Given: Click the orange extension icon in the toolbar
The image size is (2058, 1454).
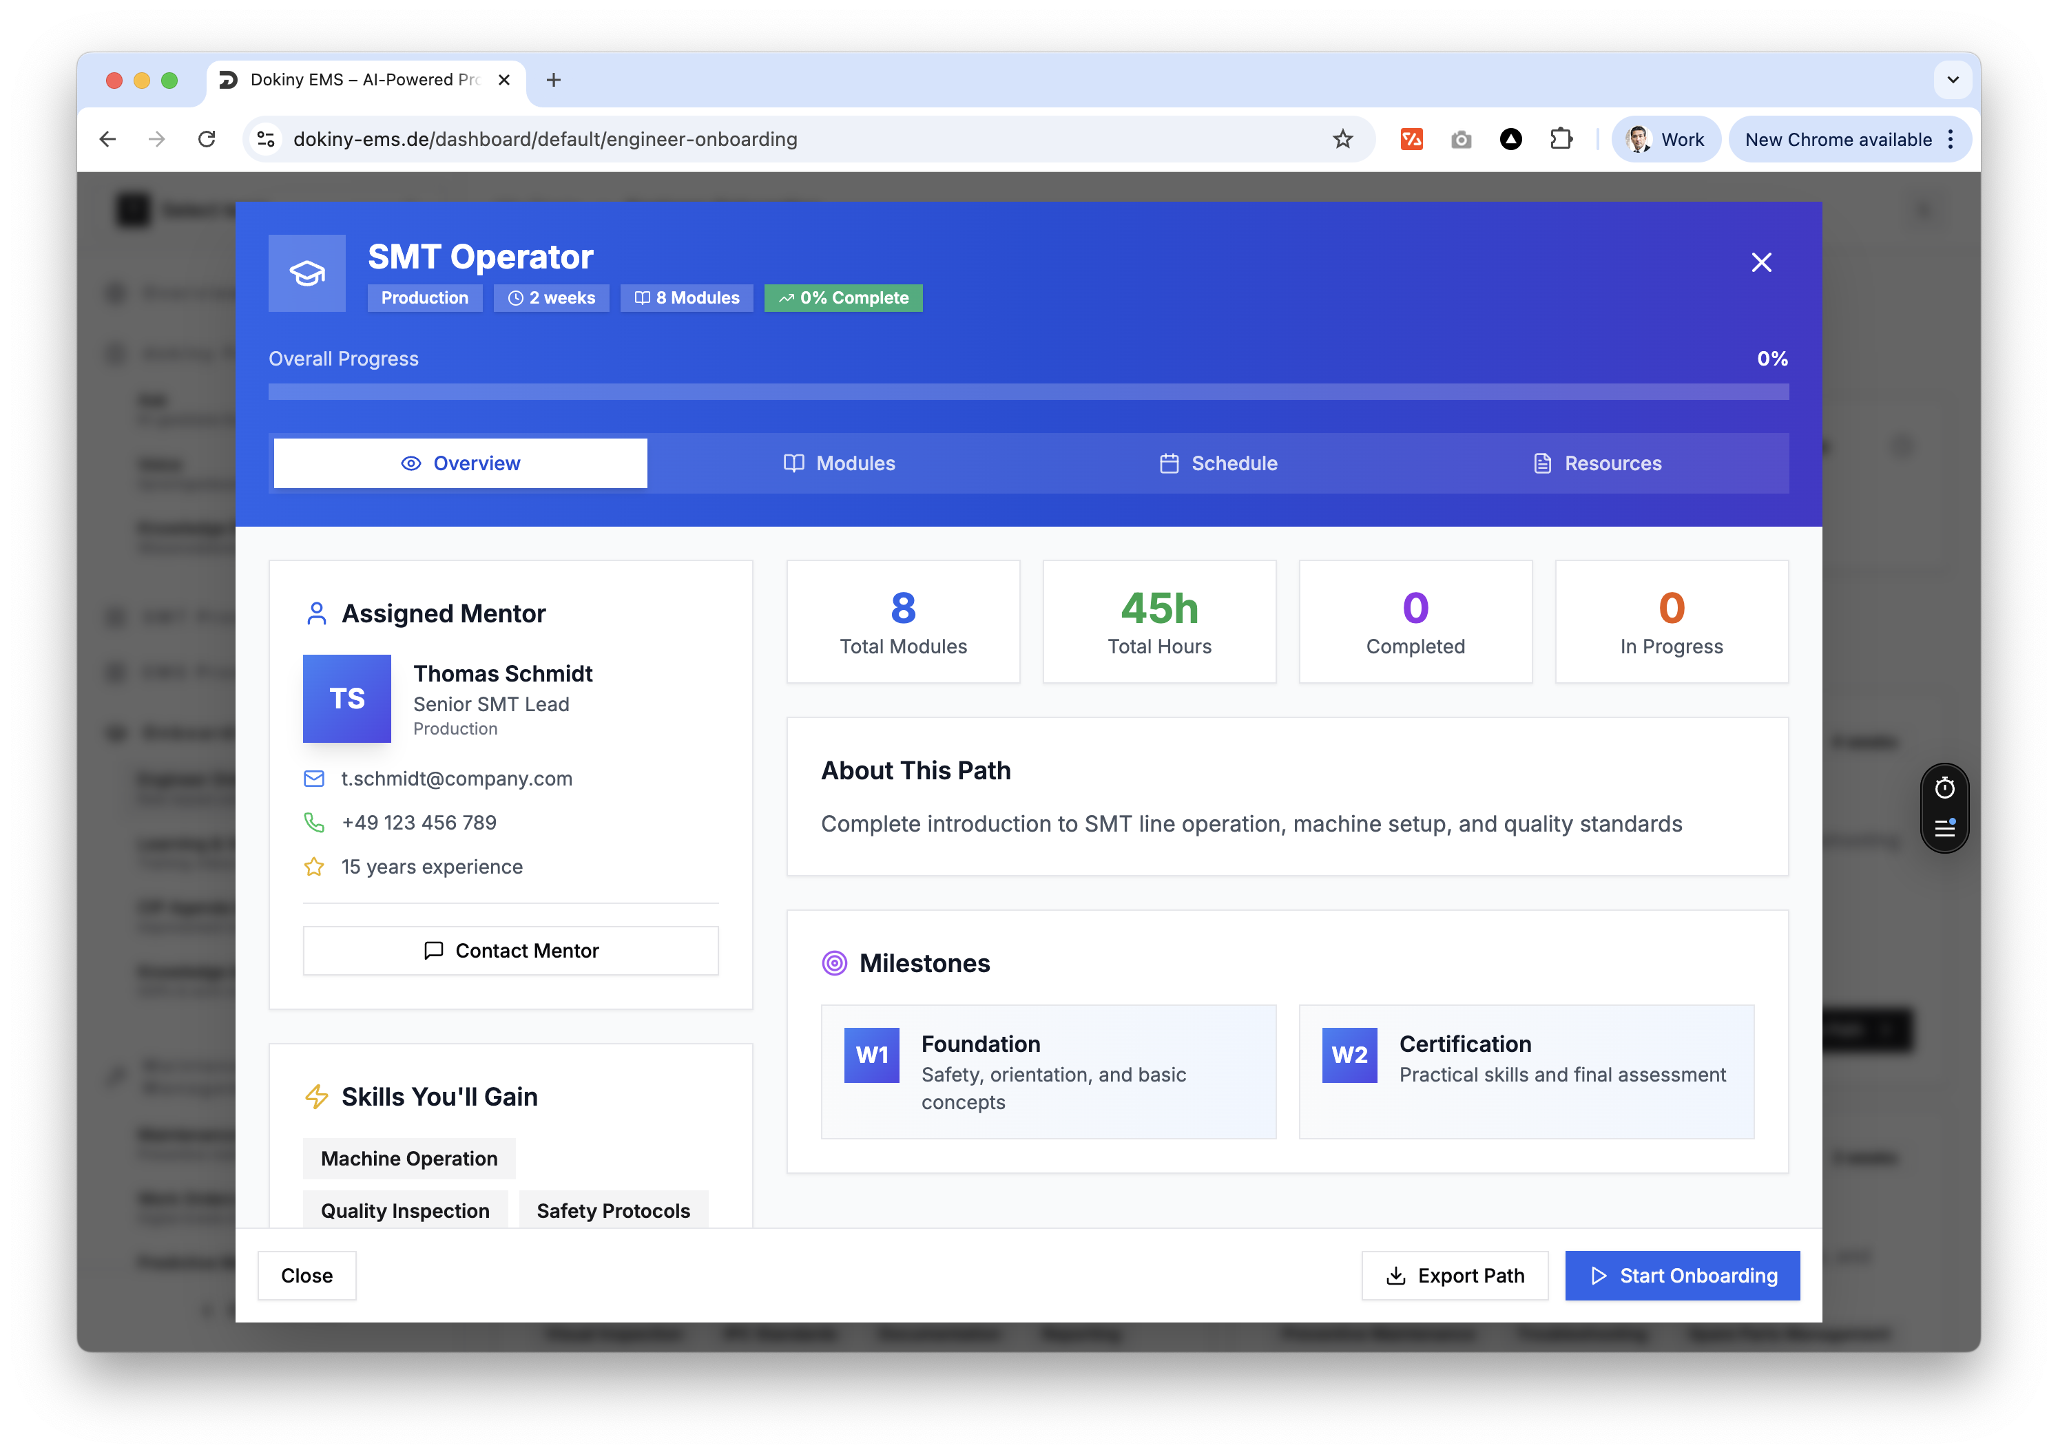Looking at the screenshot, I should 1412,139.
